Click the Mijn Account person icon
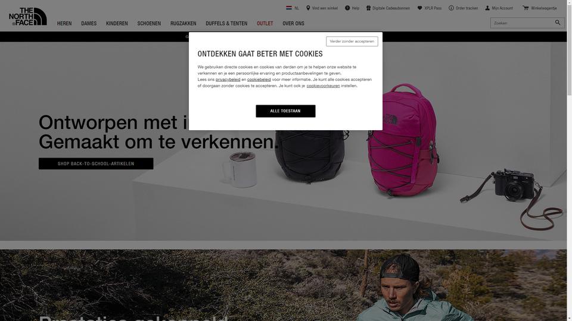Screen dimensions: 572x321 coord(487,8)
